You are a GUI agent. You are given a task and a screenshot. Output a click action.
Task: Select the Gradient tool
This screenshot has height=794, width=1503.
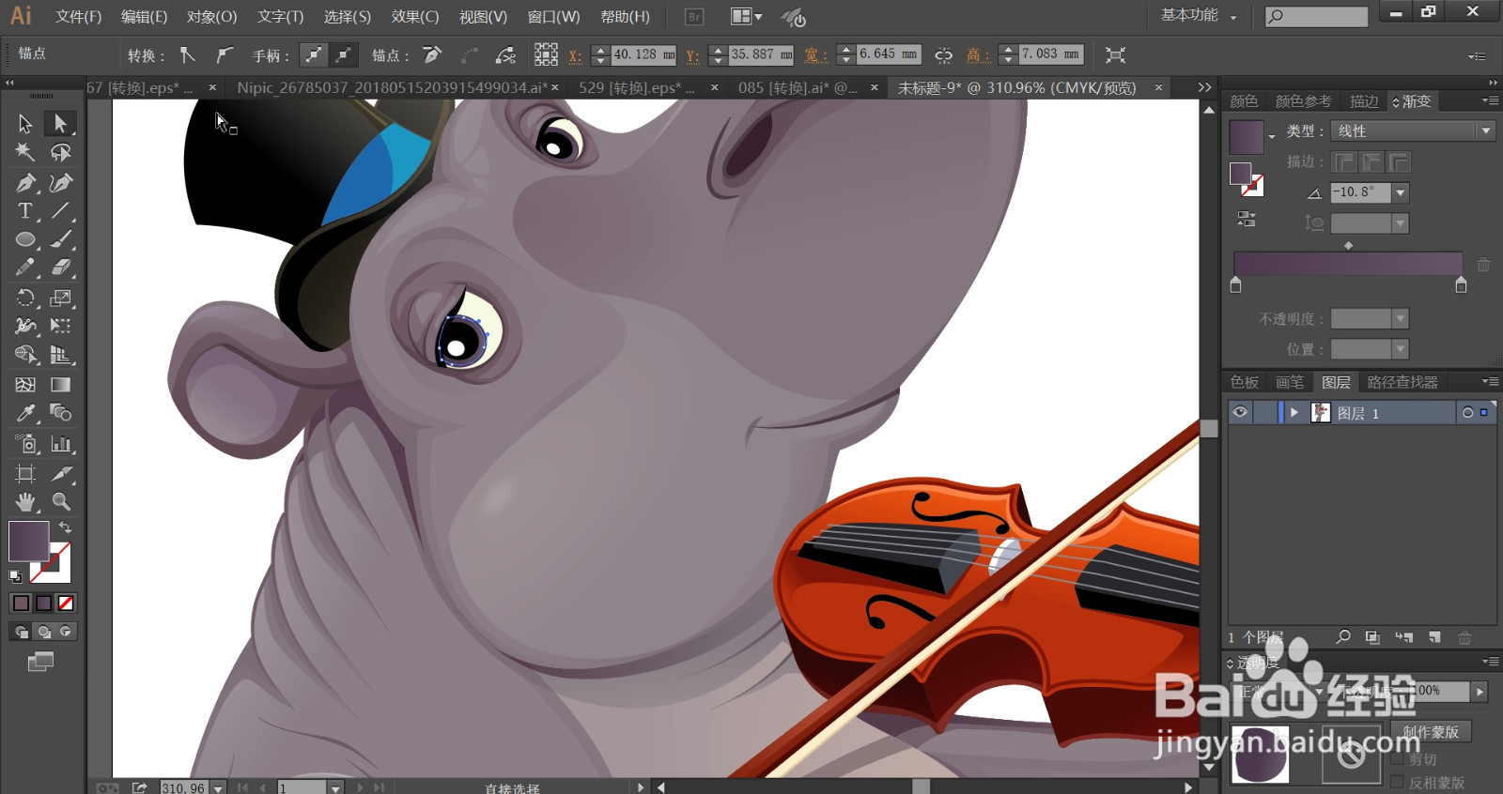(x=60, y=385)
